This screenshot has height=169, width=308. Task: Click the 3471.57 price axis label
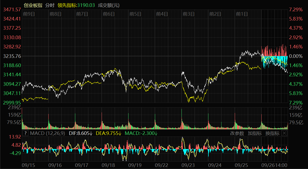click(x=12, y=9)
